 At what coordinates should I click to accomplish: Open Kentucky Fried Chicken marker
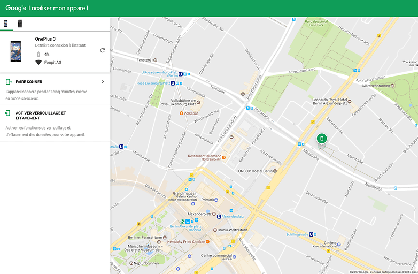tap(208, 242)
